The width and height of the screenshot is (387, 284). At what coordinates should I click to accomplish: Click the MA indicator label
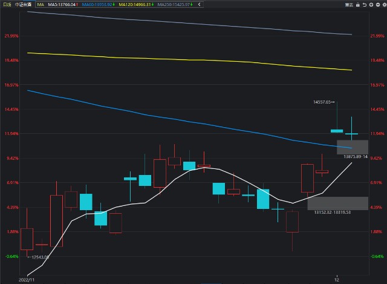click(41, 4)
